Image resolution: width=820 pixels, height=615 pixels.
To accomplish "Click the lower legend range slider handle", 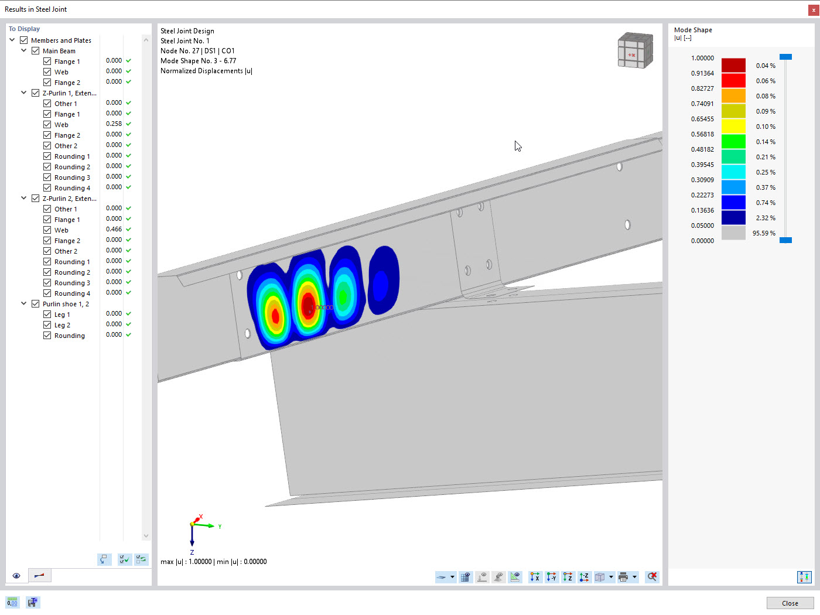I will [786, 240].
